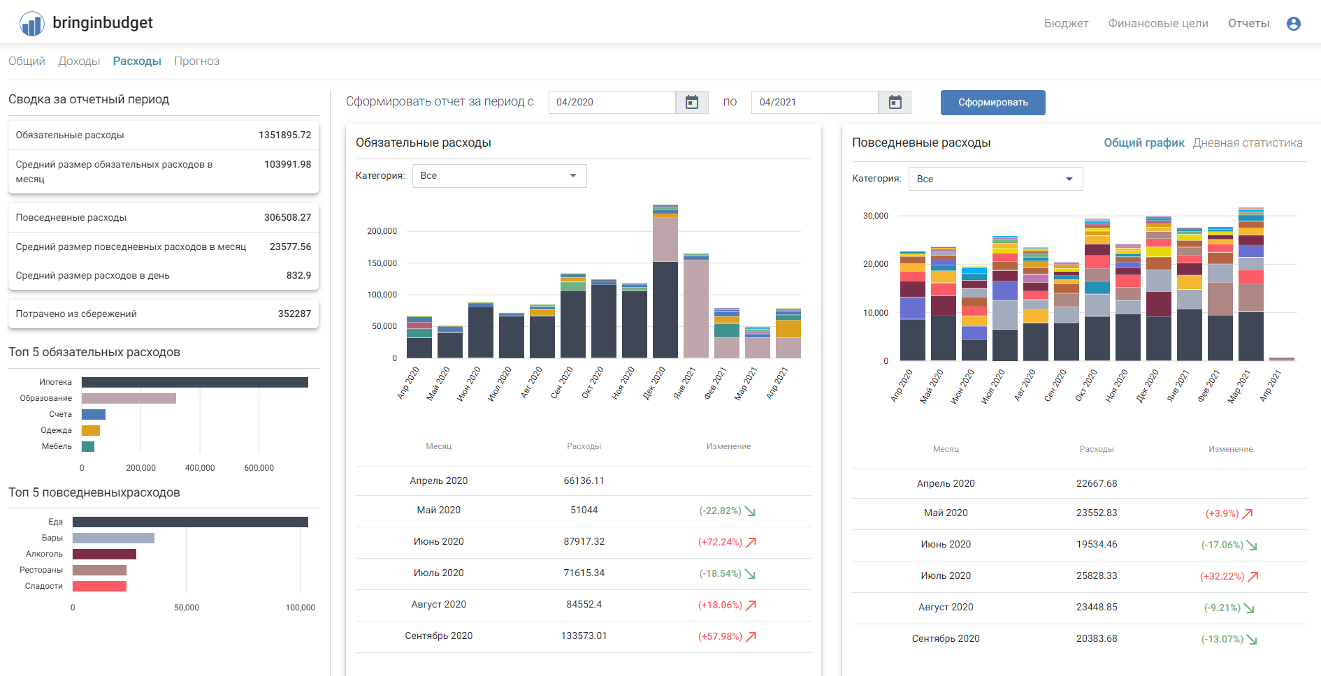
Task: Select the value 1351895.72 for mandatory expenses
Action: pos(284,135)
